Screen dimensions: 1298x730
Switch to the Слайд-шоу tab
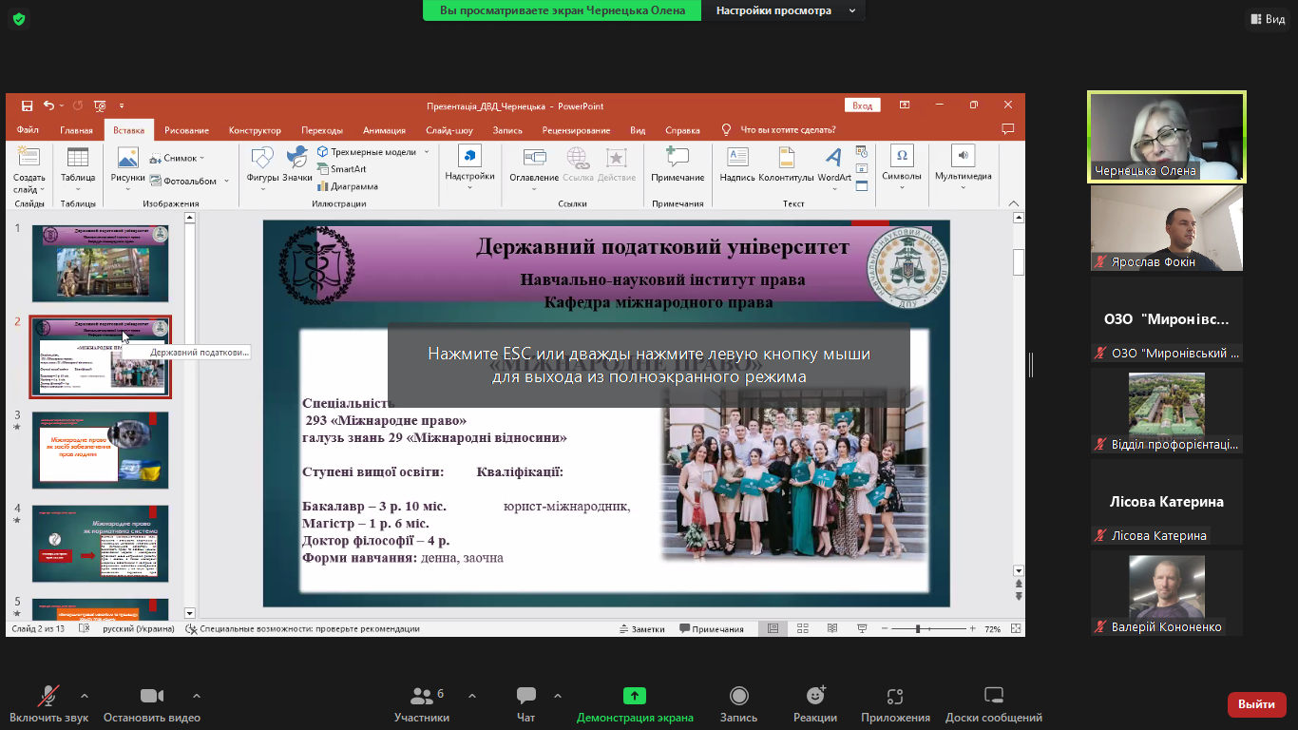click(449, 130)
